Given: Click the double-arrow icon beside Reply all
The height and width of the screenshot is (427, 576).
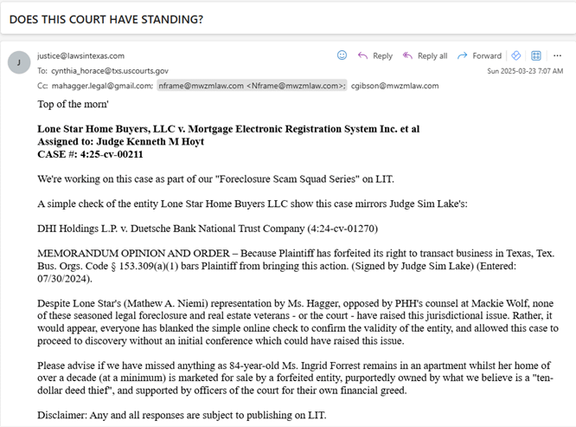Looking at the screenshot, I should click(407, 55).
